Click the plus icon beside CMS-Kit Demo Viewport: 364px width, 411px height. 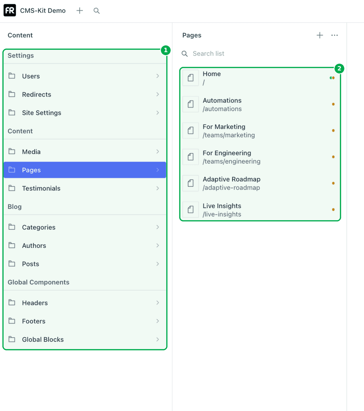point(80,11)
